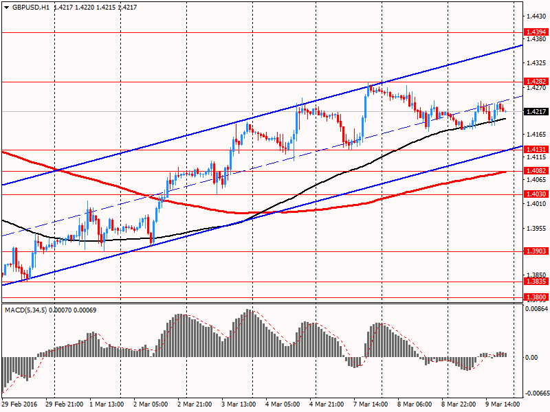
Task: Click the 1.4065 price scale value
Action: click(x=537, y=180)
